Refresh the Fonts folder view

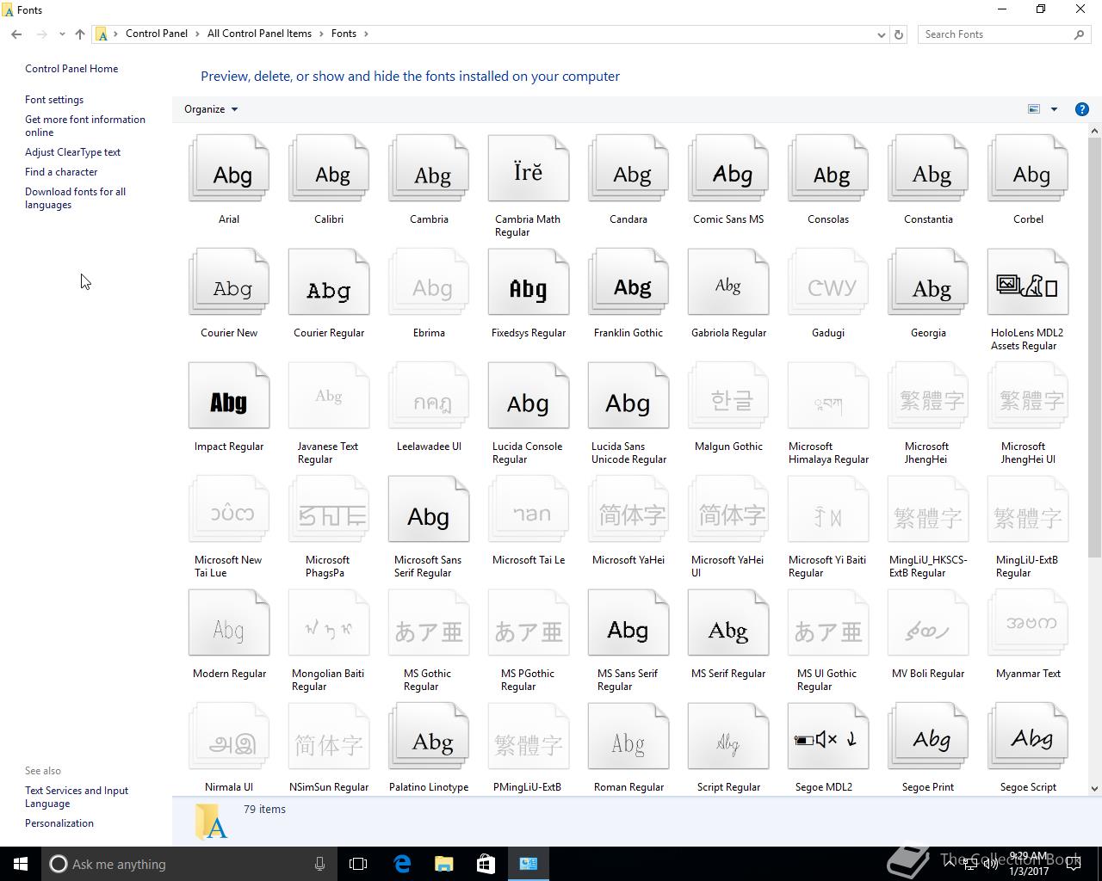pos(899,34)
